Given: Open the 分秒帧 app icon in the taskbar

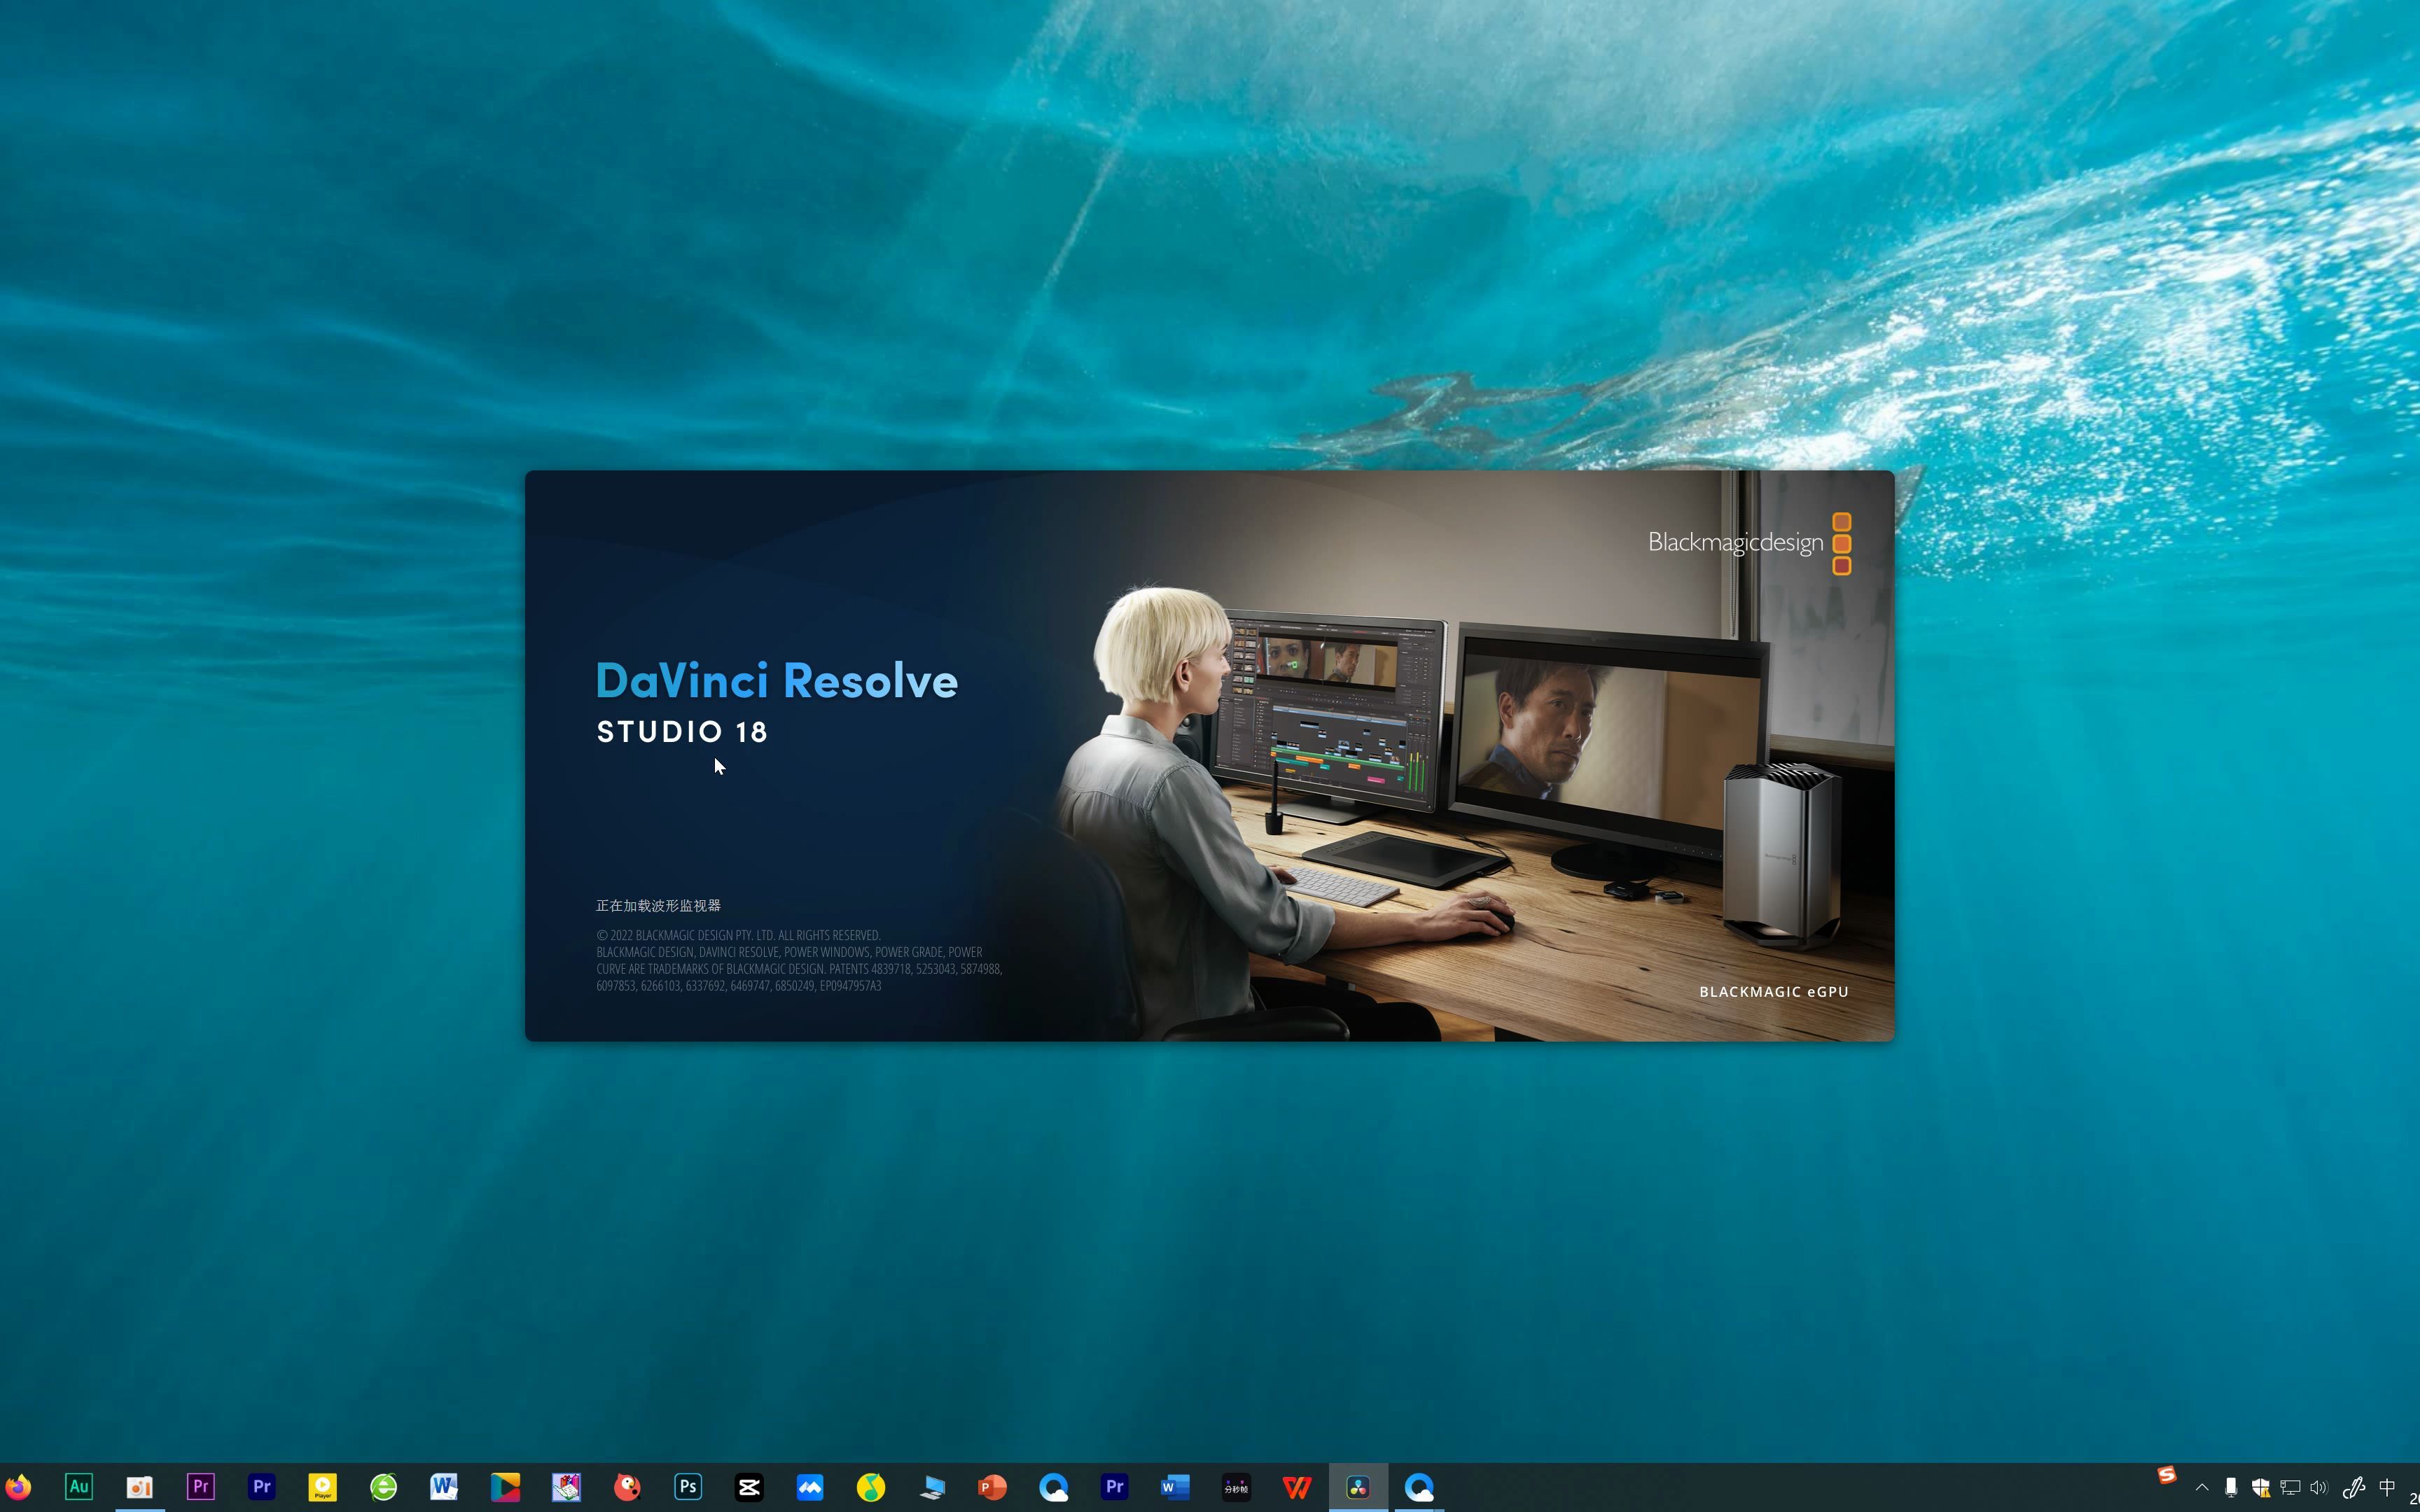Looking at the screenshot, I should [x=1236, y=1487].
